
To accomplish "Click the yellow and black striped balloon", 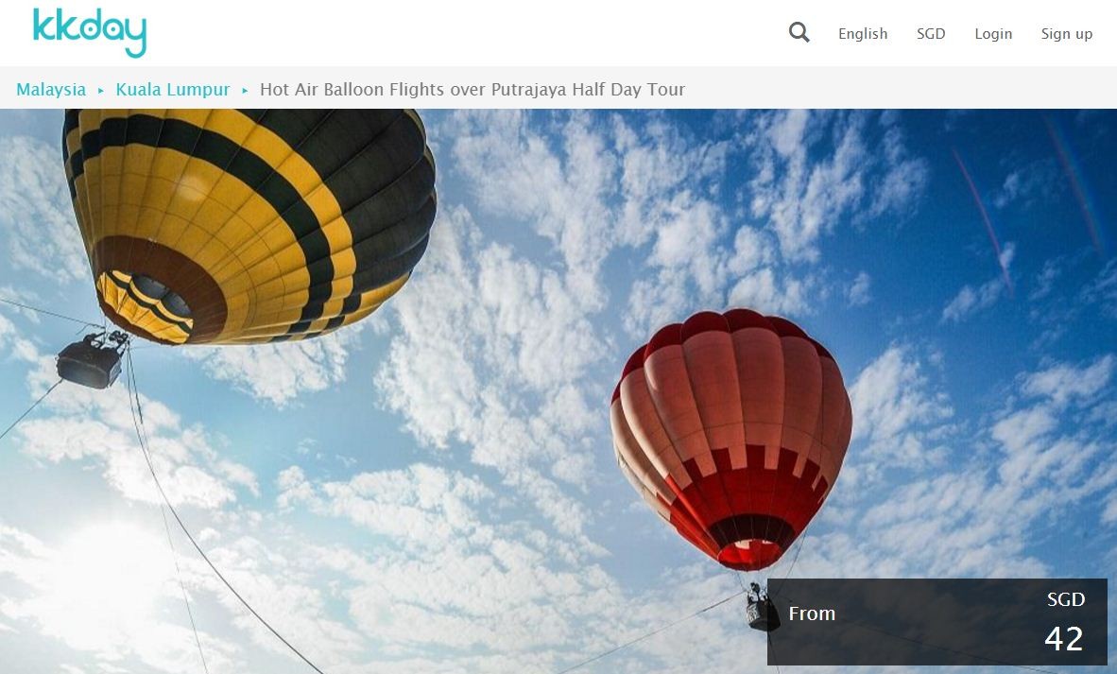I will [249, 224].
